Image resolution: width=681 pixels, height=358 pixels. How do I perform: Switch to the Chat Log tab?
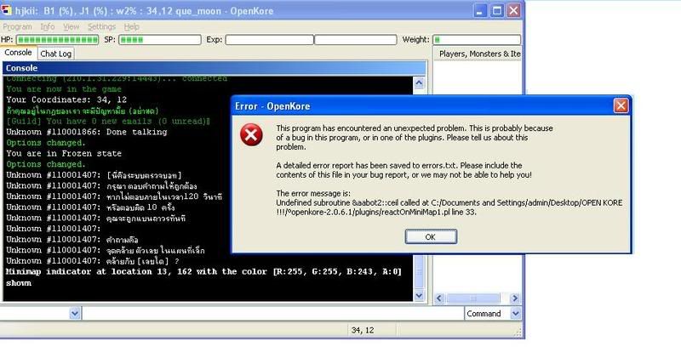(x=56, y=54)
